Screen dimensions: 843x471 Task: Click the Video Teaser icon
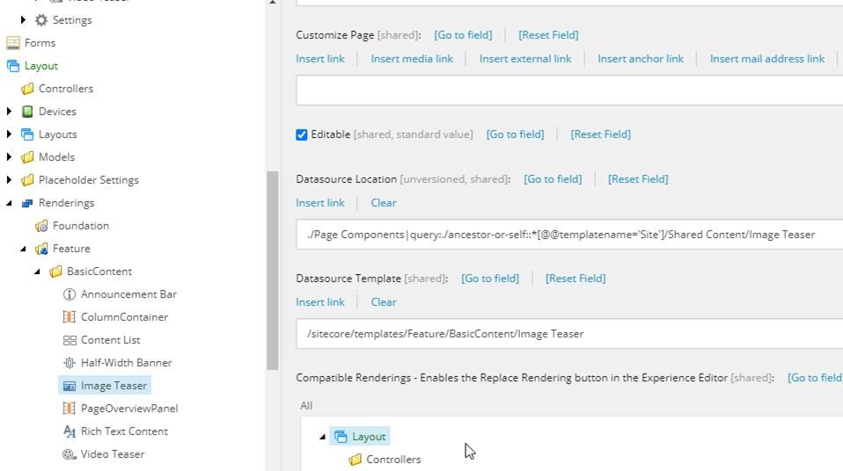point(70,454)
